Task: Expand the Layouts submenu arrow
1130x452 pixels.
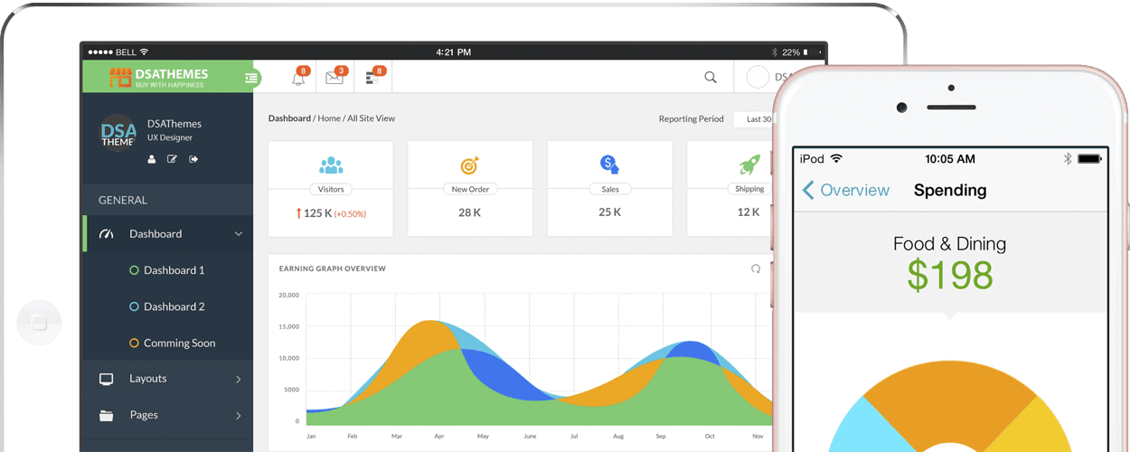Action: pyautogui.click(x=239, y=380)
